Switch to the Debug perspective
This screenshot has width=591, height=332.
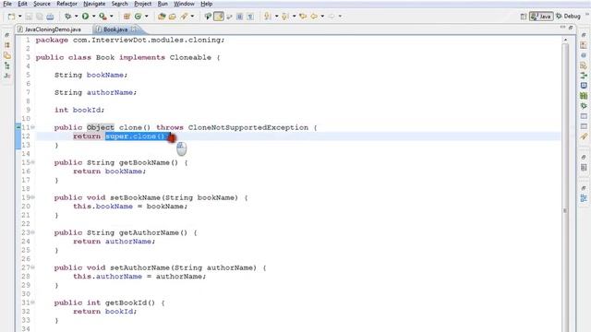568,17
